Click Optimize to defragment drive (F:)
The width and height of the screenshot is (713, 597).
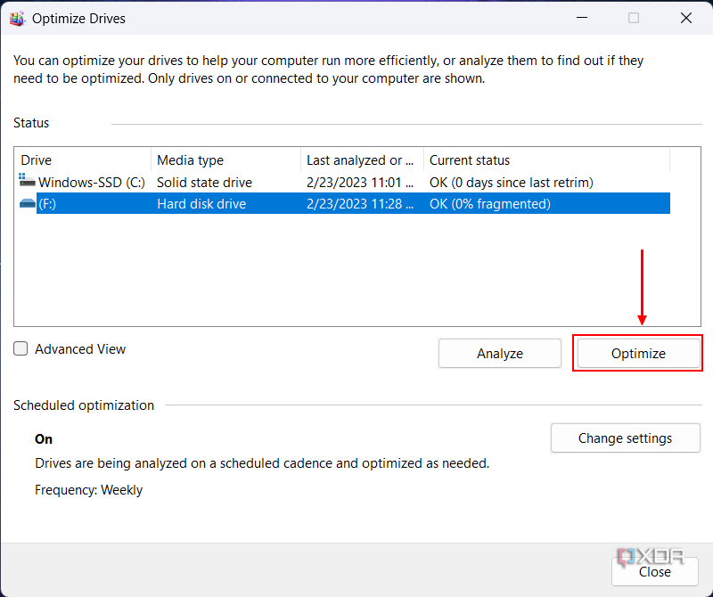[637, 353]
